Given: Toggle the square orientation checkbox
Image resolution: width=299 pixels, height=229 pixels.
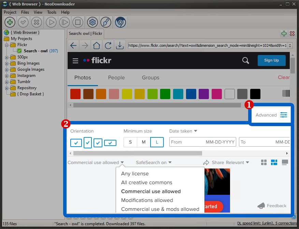Looking at the screenshot, I should [x=98, y=143].
